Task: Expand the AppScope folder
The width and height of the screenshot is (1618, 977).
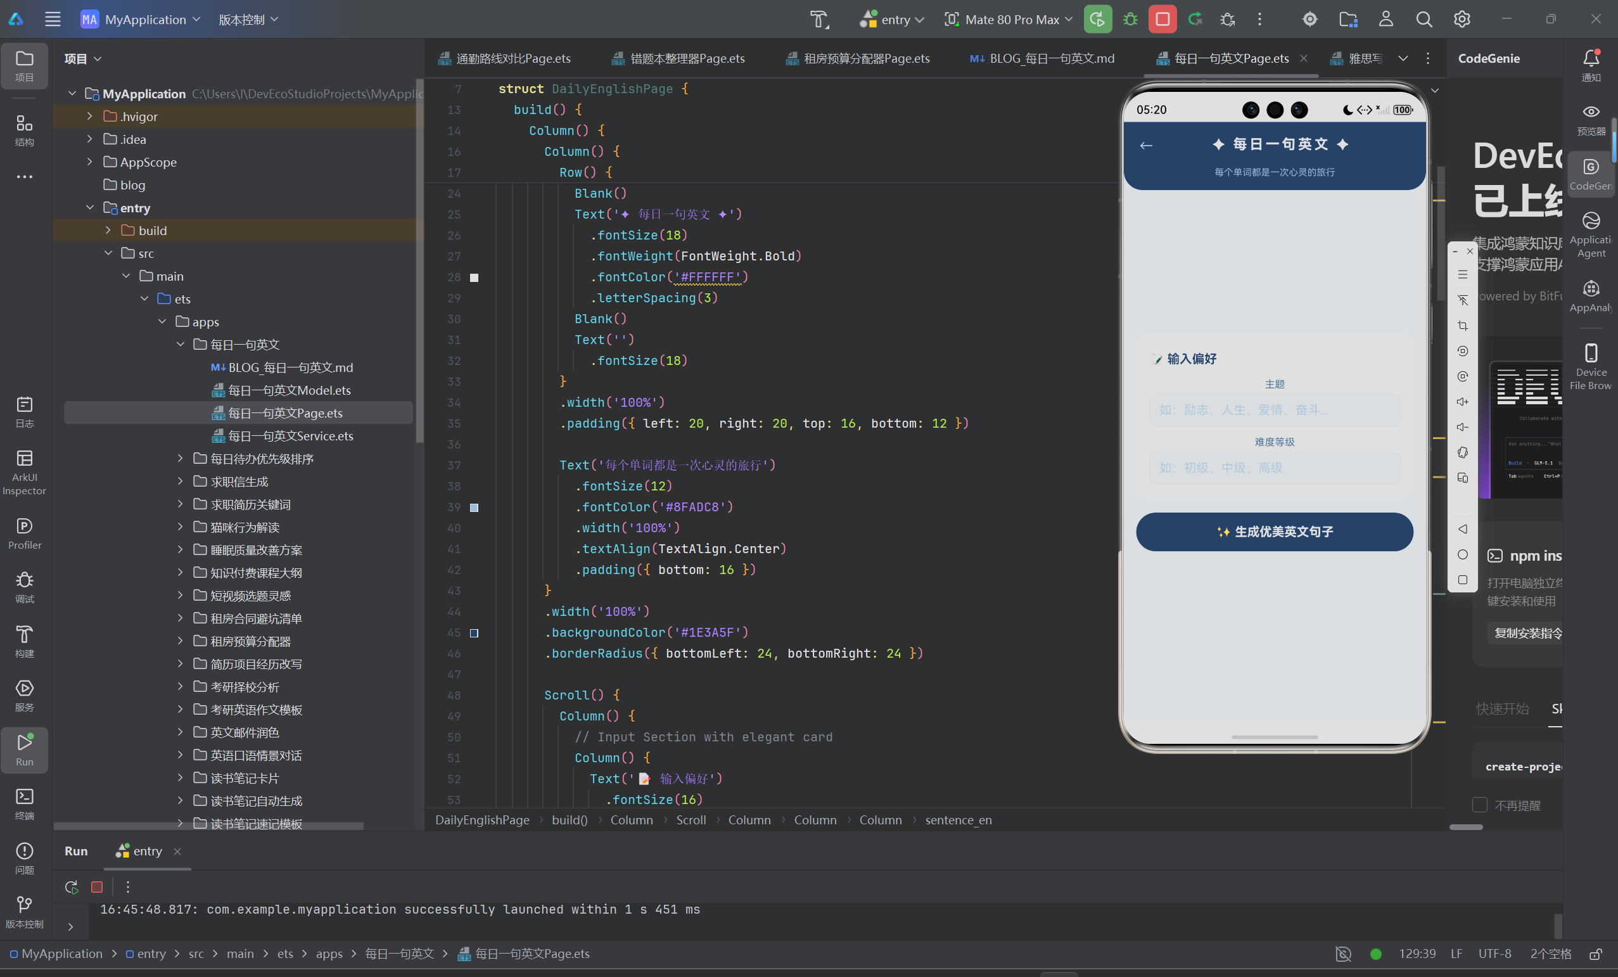Action: tap(89, 162)
